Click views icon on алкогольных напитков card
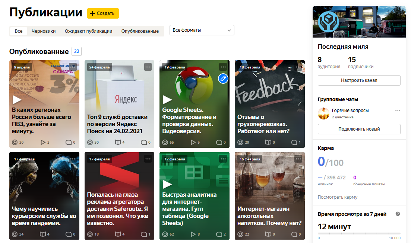 click(240, 234)
